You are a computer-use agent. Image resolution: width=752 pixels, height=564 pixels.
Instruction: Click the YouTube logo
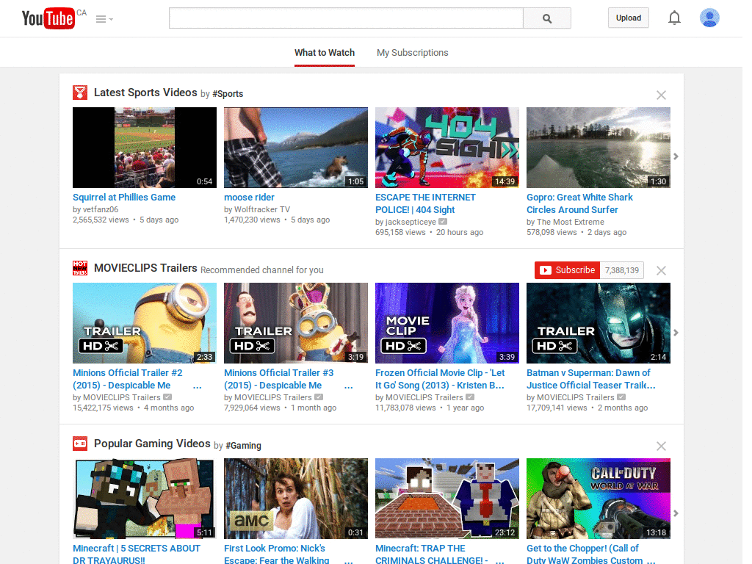(48, 18)
